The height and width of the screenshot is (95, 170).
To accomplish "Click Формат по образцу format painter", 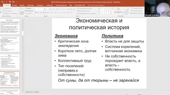I will (x=10, y=13).
